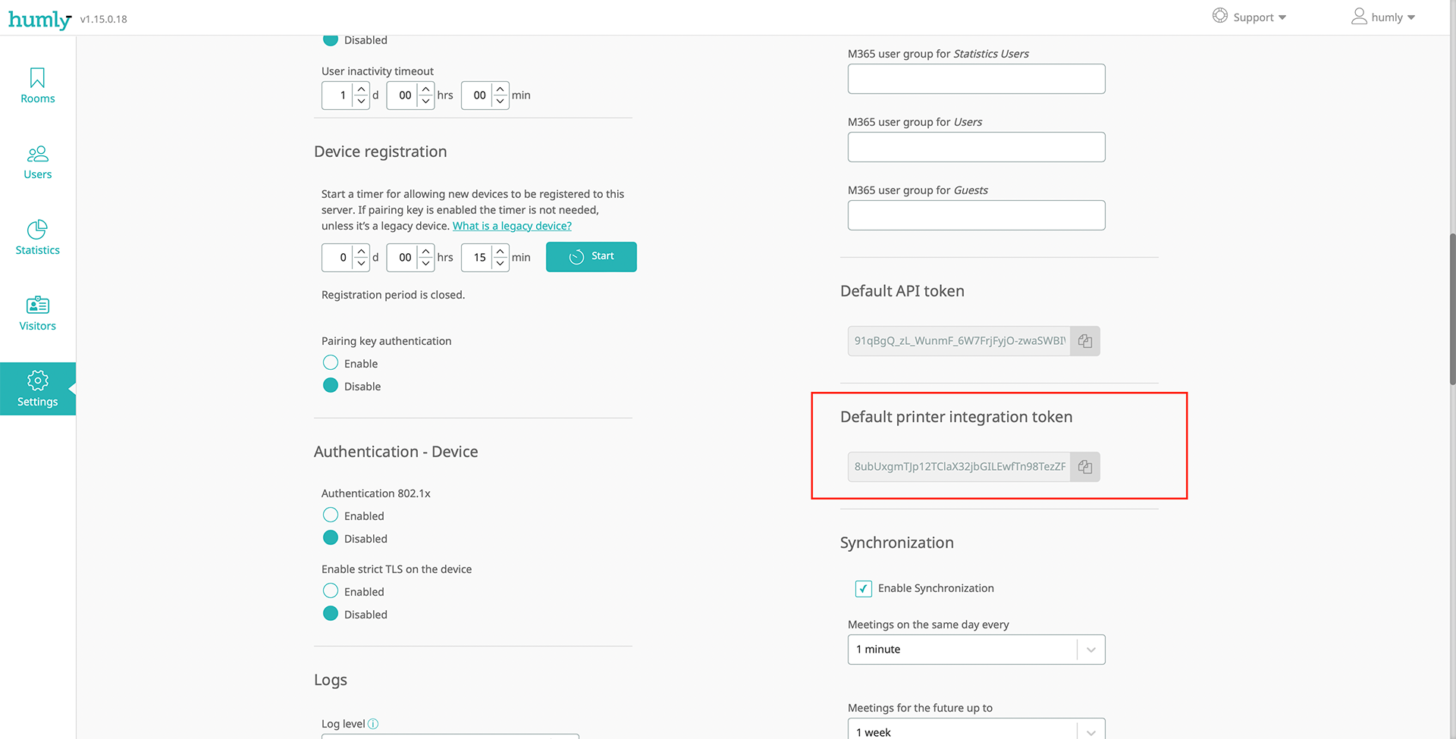Start the device registration timer

[x=591, y=257]
